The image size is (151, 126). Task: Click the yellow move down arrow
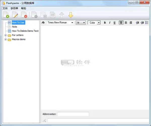point(70,15)
